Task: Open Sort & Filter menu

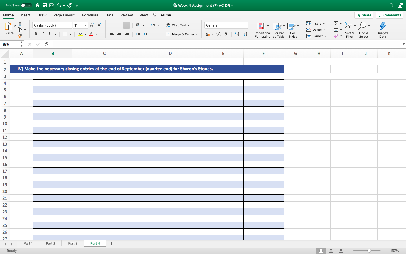Action: (x=350, y=30)
